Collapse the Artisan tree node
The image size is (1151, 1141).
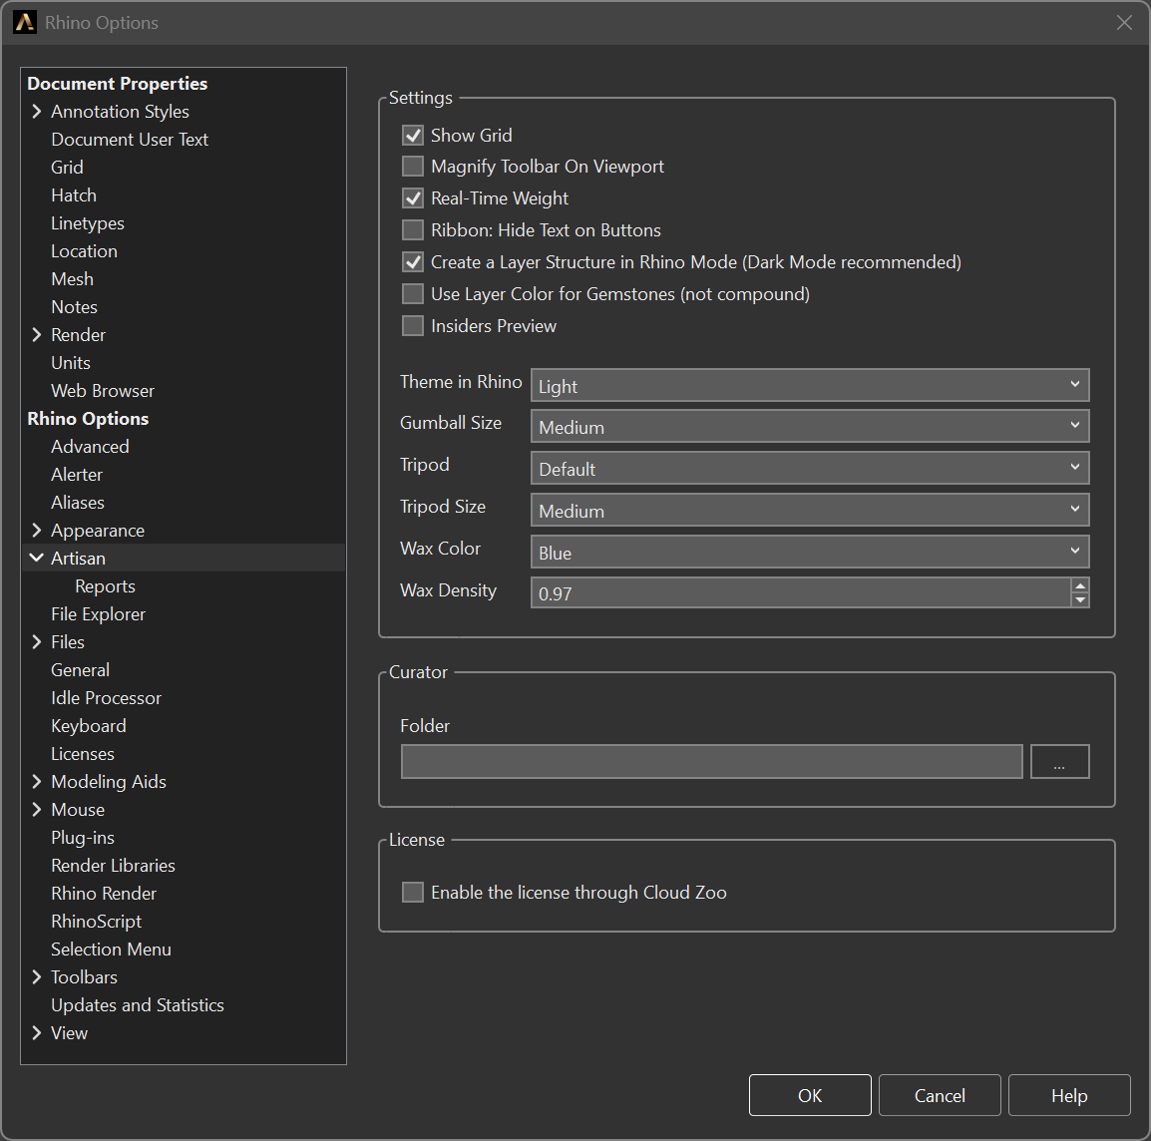[37, 558]
